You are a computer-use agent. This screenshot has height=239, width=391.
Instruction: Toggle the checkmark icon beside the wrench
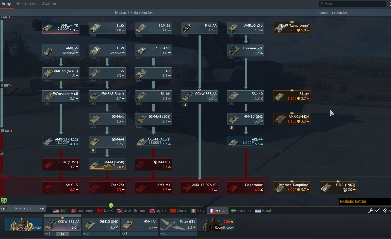tap(377, 211)
